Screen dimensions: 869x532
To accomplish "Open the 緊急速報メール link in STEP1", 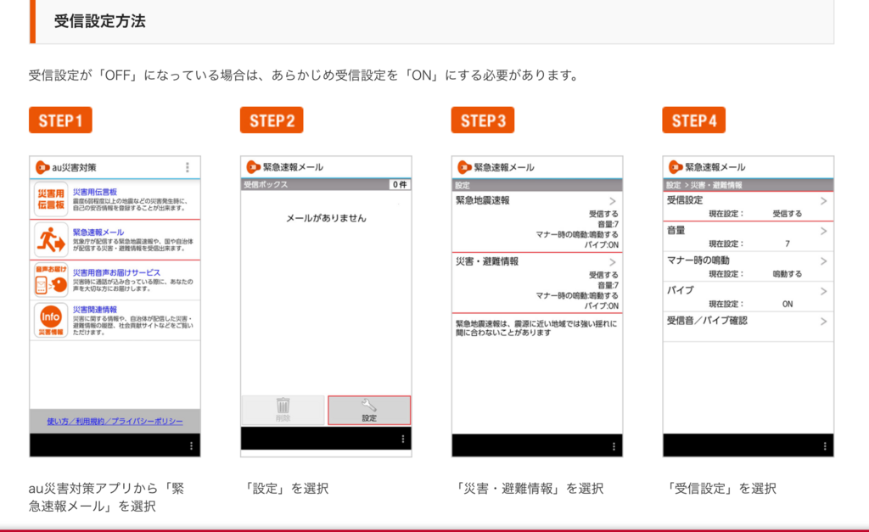I will point(98,232).
